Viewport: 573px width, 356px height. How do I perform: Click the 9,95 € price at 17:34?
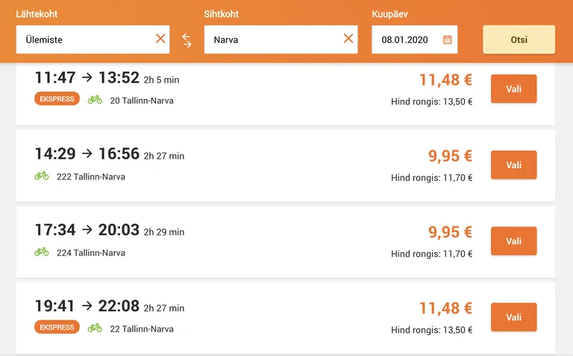(450, 232)
